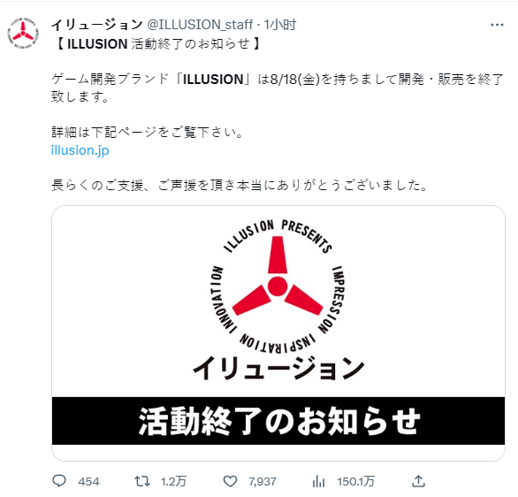Open the tweet via 1小时 timestamp
The height and width of the screenshot is (497, 518).
pos(280,25)
